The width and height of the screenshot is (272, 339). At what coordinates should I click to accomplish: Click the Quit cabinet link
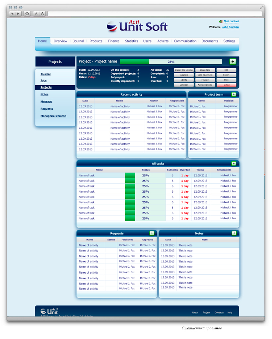(x=231, y=22)
